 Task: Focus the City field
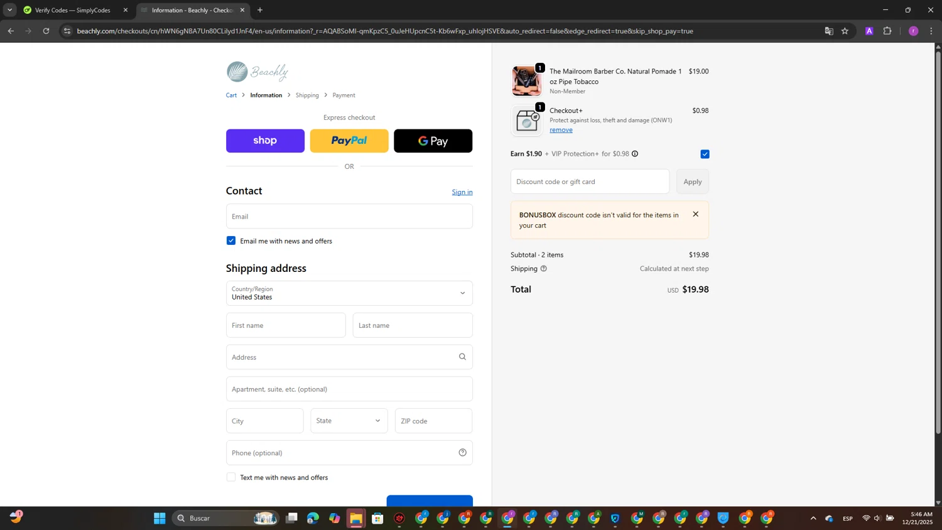click(264, 421)
